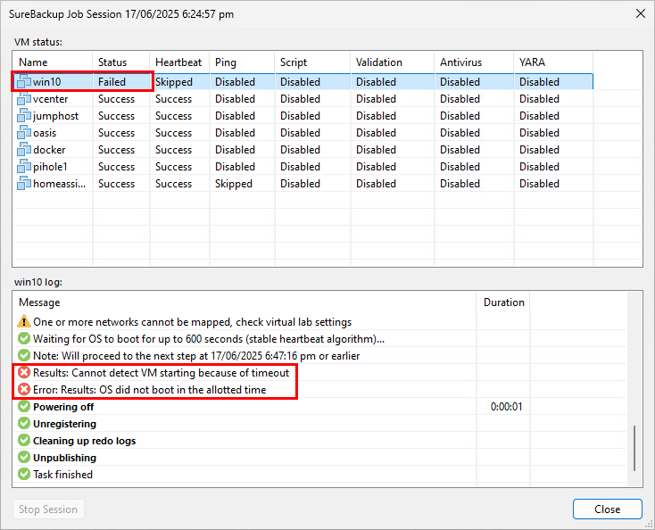
Task: Click the Stop Session button
Action: (x=48, y=509)
